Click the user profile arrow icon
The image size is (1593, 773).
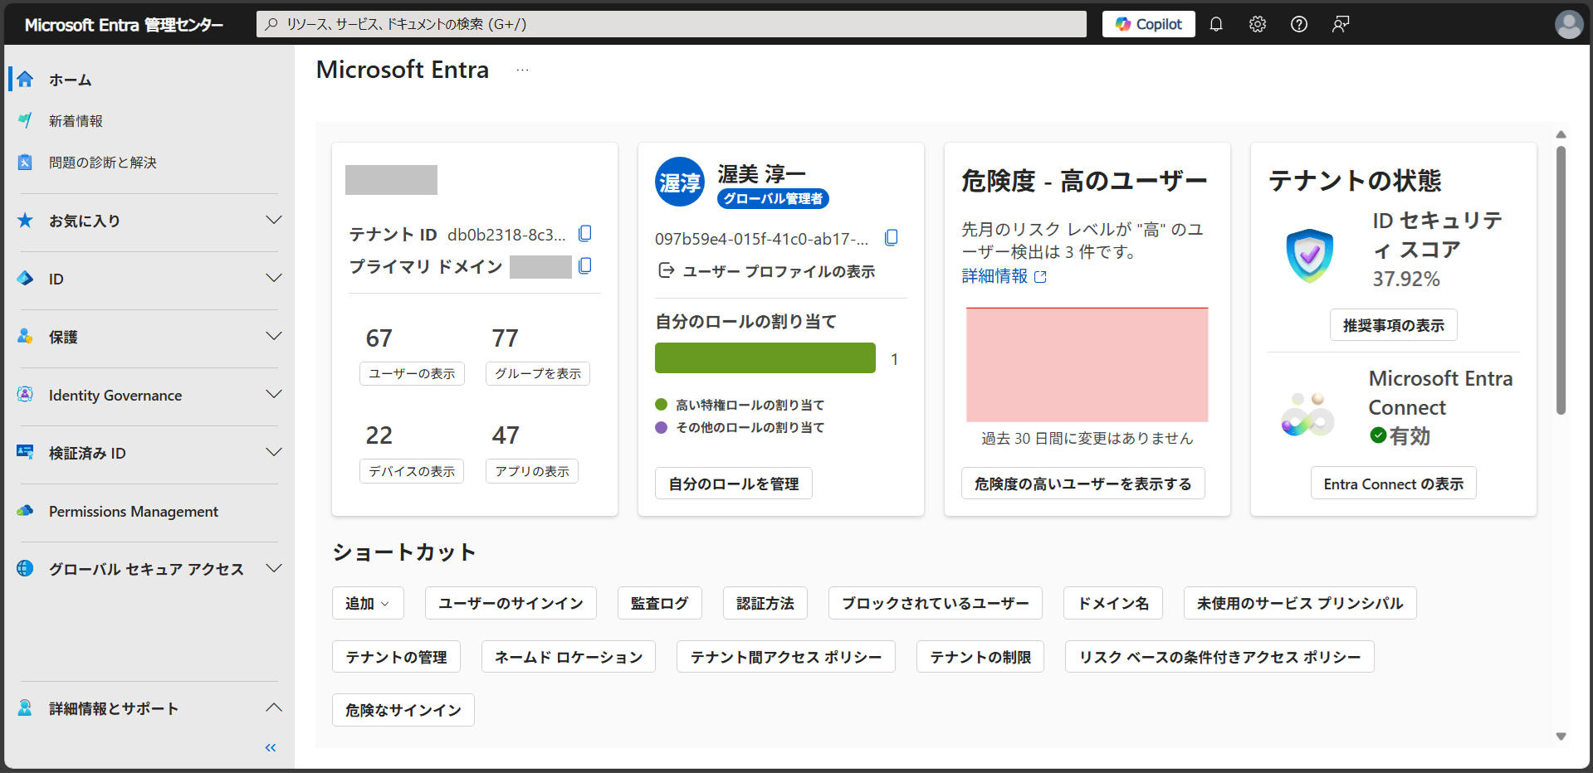pyautogui.click(x=666, y=270)
